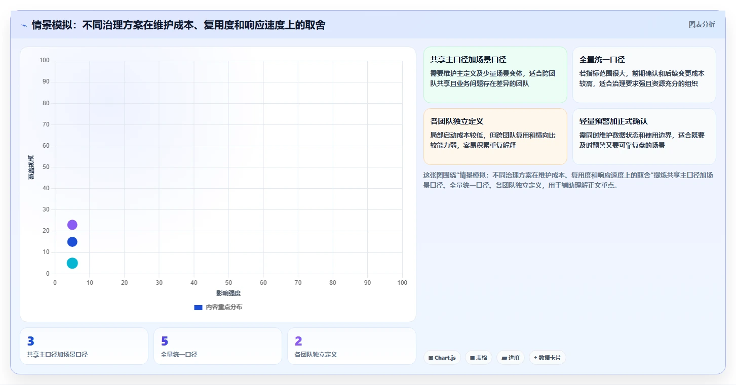This screenshot has width=736, height=385.
Task: Click the purple scatter point on chart
Action: coord(72,225)
